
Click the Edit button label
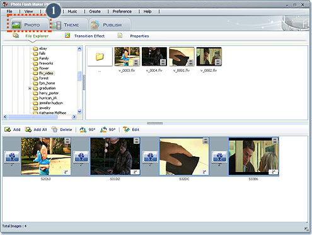pyautogui.click(x=136, y=130)
